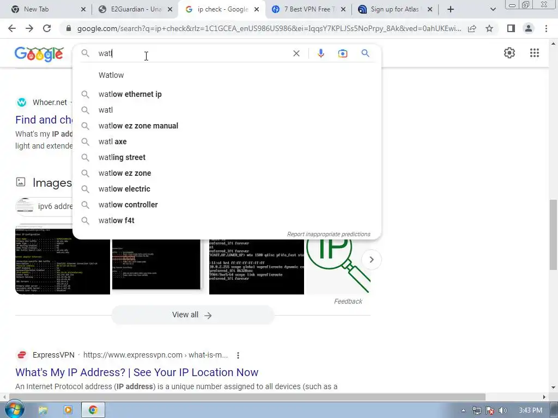Close the Sign up for Atlas tab
This screenshot has height=418, width=558.
pos(430,9)
